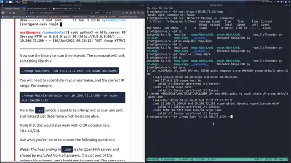Open Kali Training bookmark
Screen dimensions: 291x163
(x=19, y=17)
